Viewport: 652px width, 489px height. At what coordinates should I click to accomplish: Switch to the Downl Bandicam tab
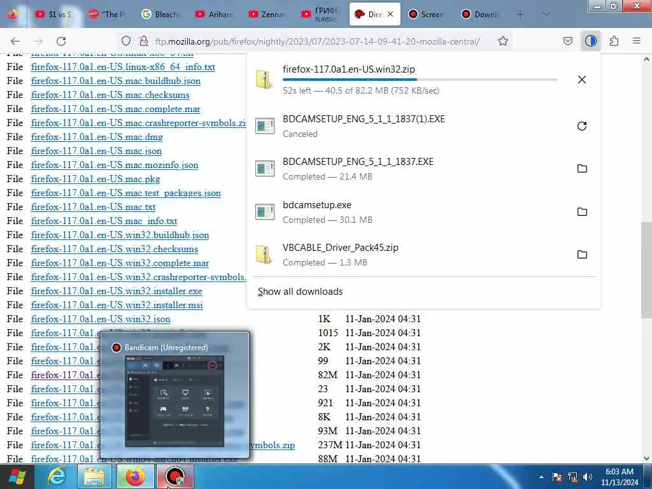(480, 14)
